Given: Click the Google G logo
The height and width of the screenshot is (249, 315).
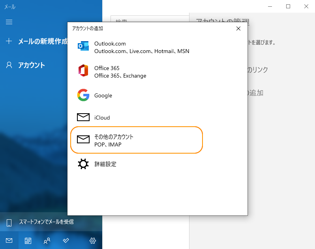Looking at the screenshot, I should [x=83, y=95].
